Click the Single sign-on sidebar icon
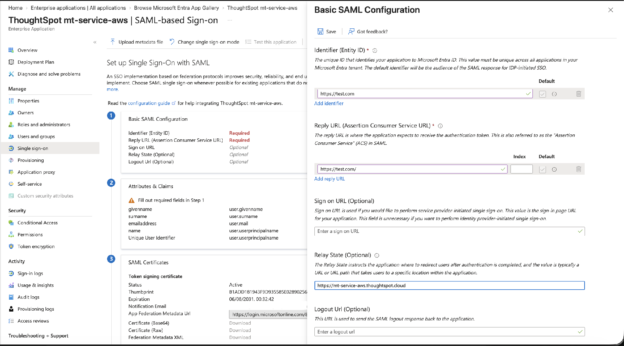The height and width of the screenshot is (346, 624). [11, 148]
